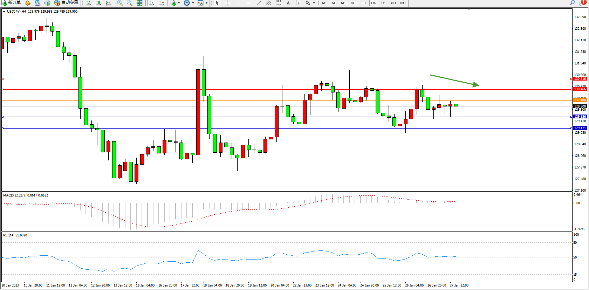Zoom out of the chart
The image size is (589, 290).
[x=130, y=3]
